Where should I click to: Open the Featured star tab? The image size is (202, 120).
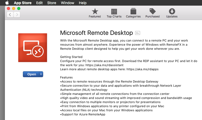[x=95, y=13]
